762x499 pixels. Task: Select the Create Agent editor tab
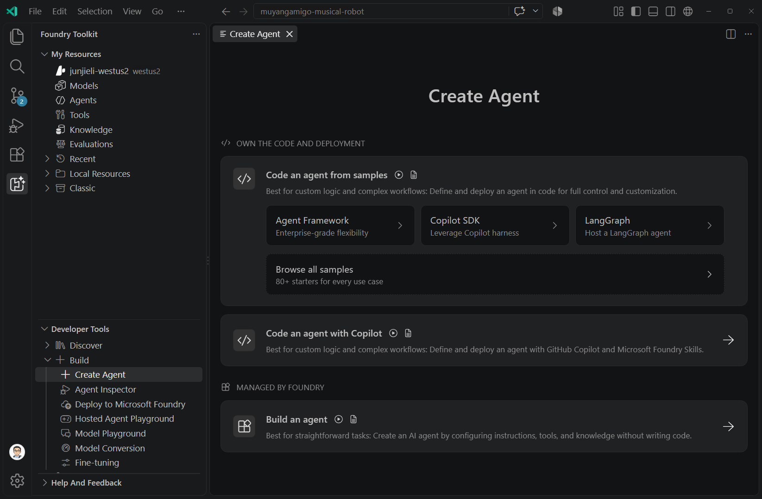click(x=255, y=34)
